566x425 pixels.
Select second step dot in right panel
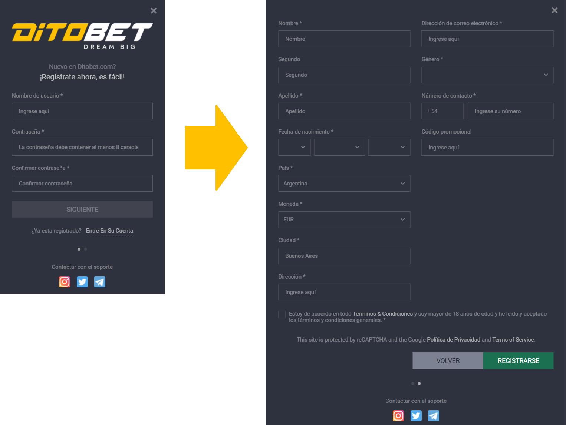(x=419, y=383)
